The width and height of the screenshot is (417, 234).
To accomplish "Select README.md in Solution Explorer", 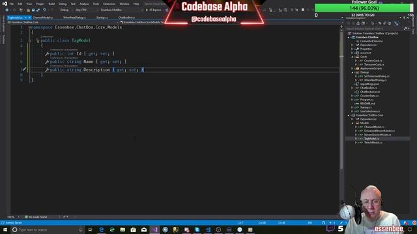I will coord(367,103).
